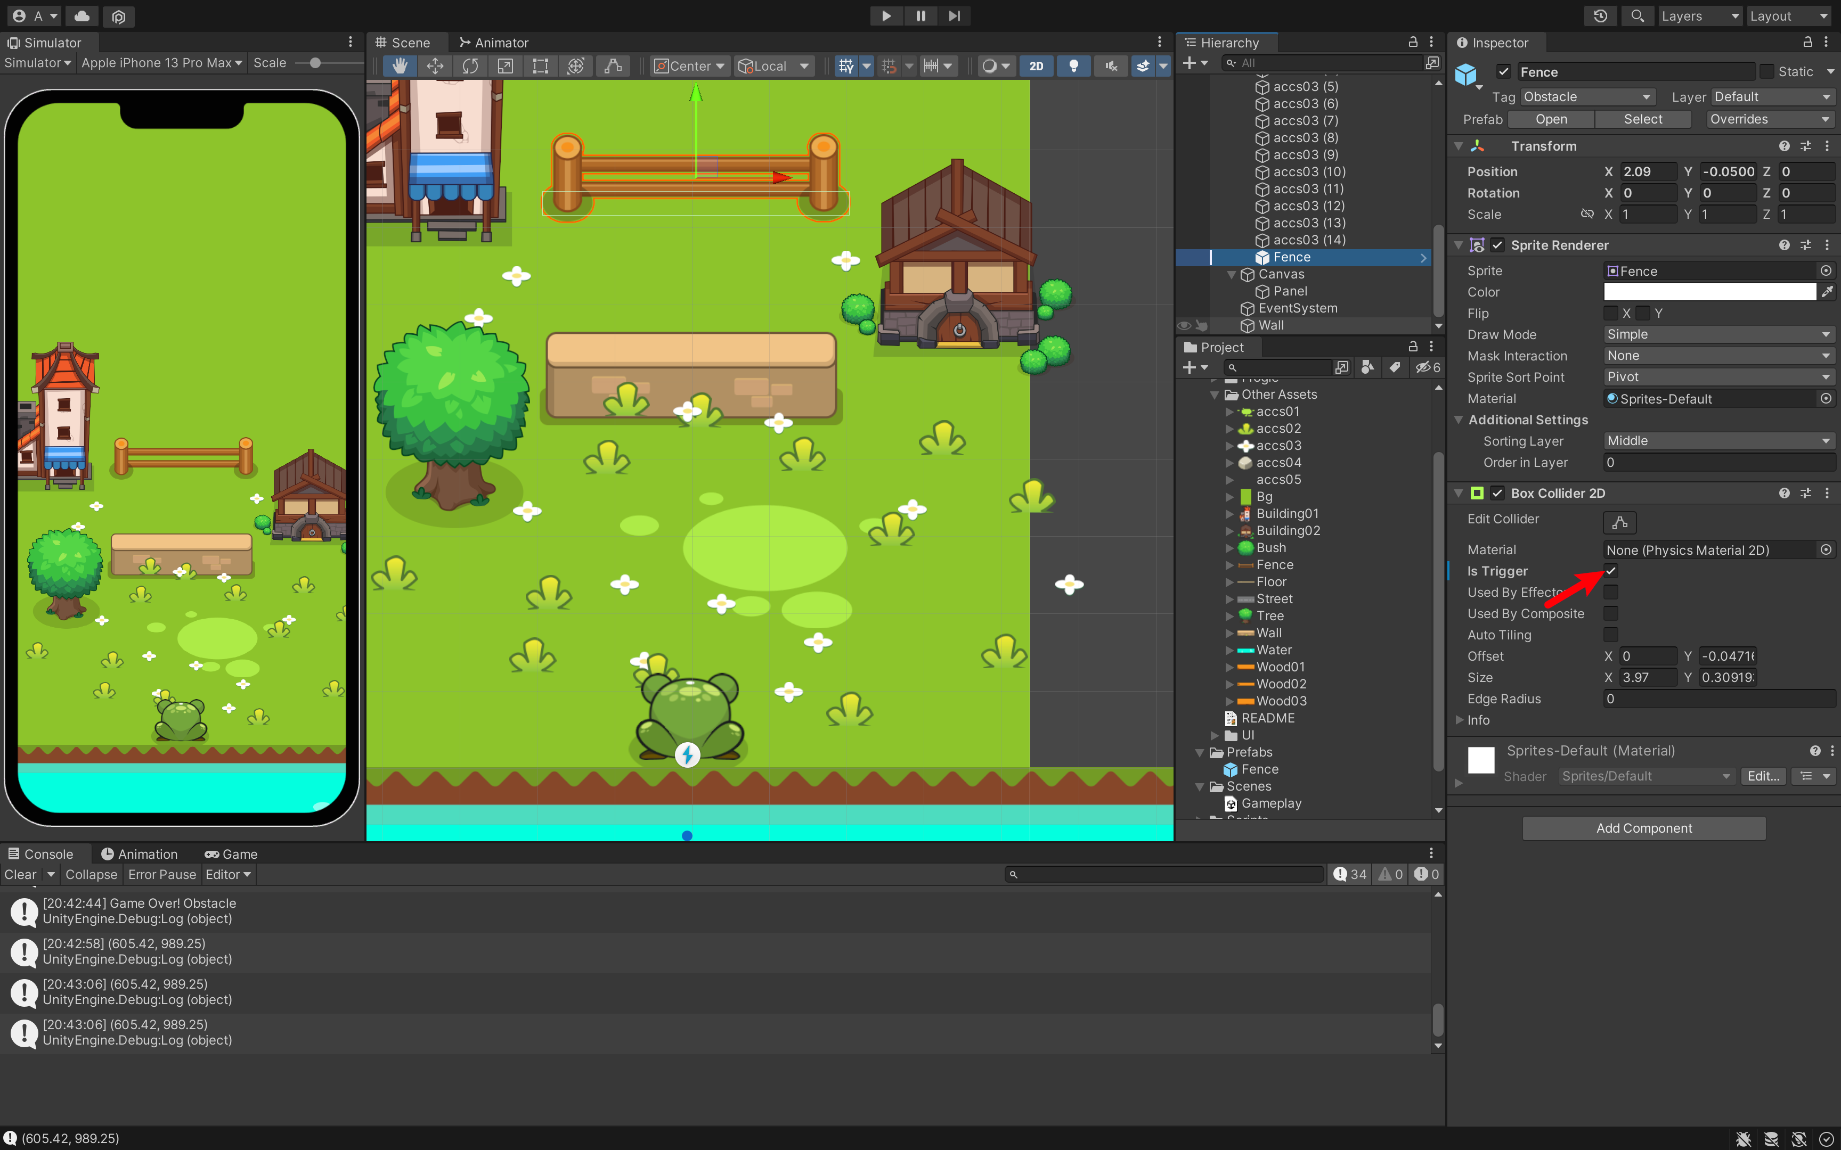This screenshot has height=1150, width=1841.
Task: Toggle scene lighting bulb icon
Action: [x=1073, y=66]
